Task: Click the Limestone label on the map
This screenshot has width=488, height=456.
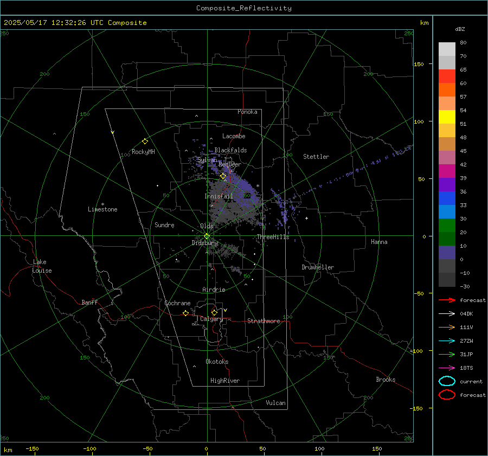Action: (102, 209)
